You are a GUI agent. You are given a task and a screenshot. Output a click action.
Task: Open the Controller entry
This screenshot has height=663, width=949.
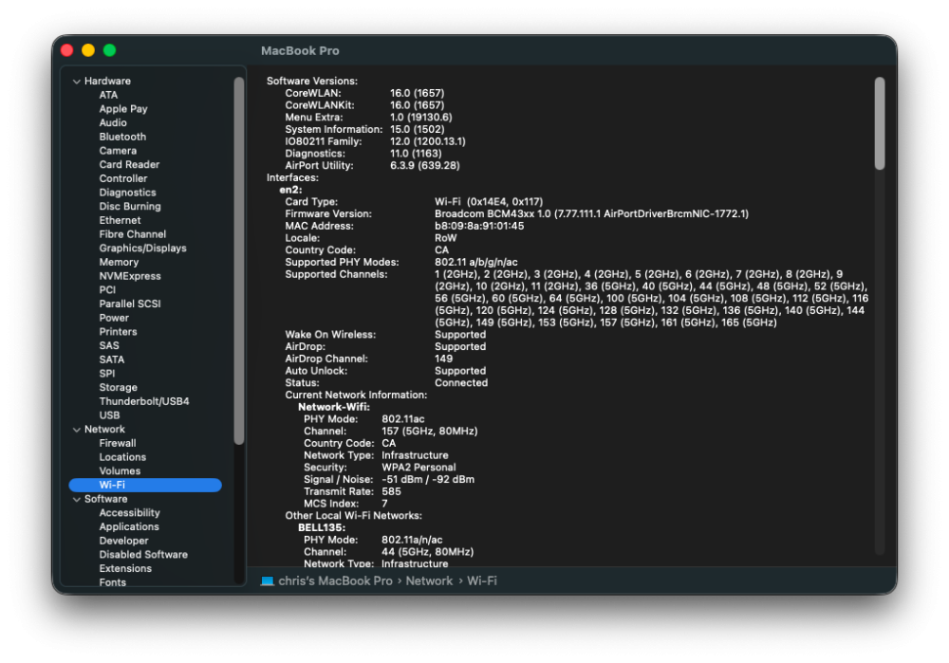click(122, 178)
